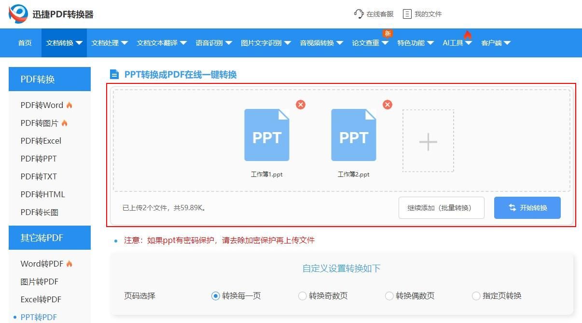Click the plus box to add file

(x=428, y=141)
